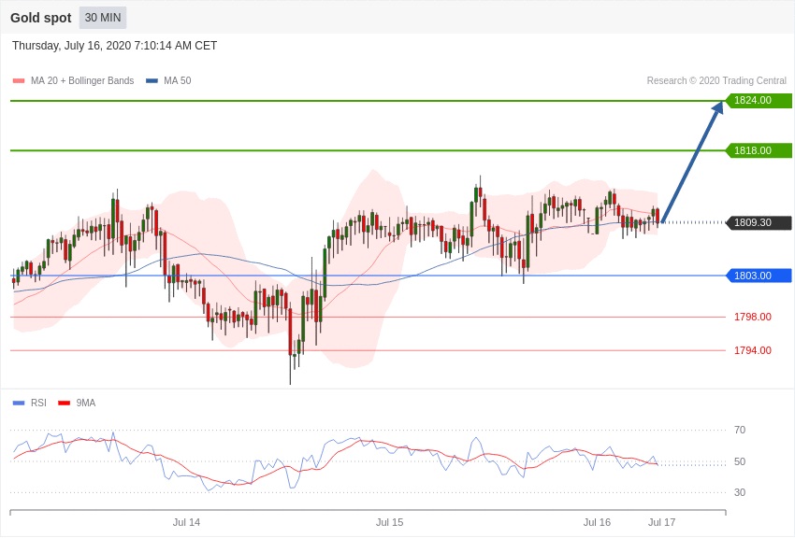Open the Research Trading Central copyright link
The width and height of the screenshot is (795, 538).
click(716, 81)
